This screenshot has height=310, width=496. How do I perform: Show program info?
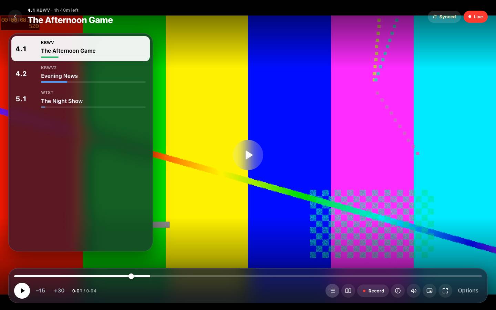click(x=398, y=291)
